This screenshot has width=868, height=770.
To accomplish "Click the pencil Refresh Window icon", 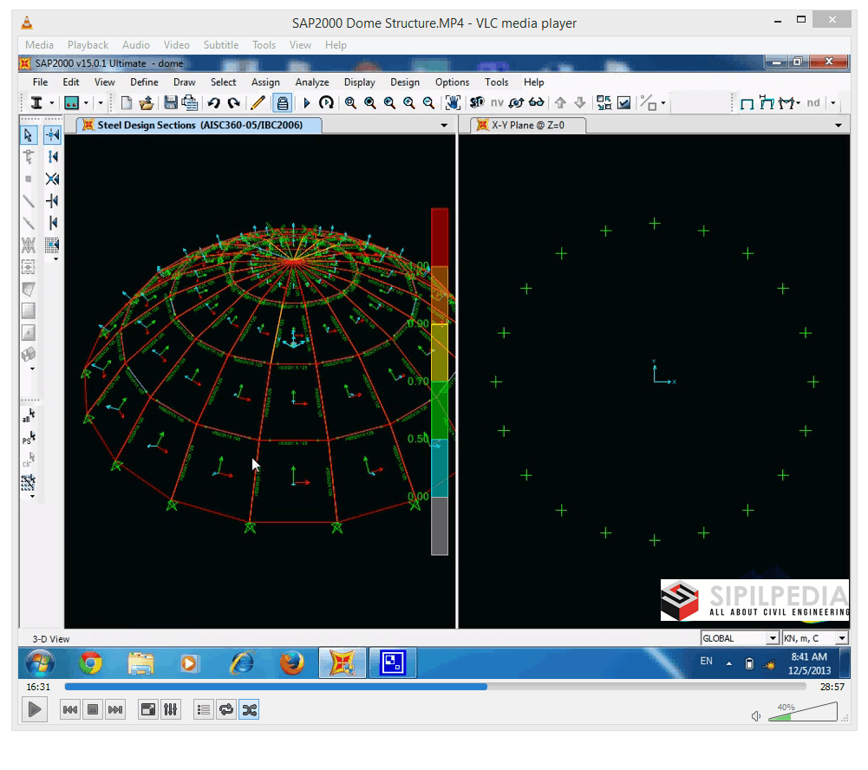I will (x=258, y=103).
